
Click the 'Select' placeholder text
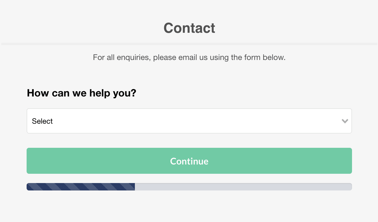click(42, 121)
